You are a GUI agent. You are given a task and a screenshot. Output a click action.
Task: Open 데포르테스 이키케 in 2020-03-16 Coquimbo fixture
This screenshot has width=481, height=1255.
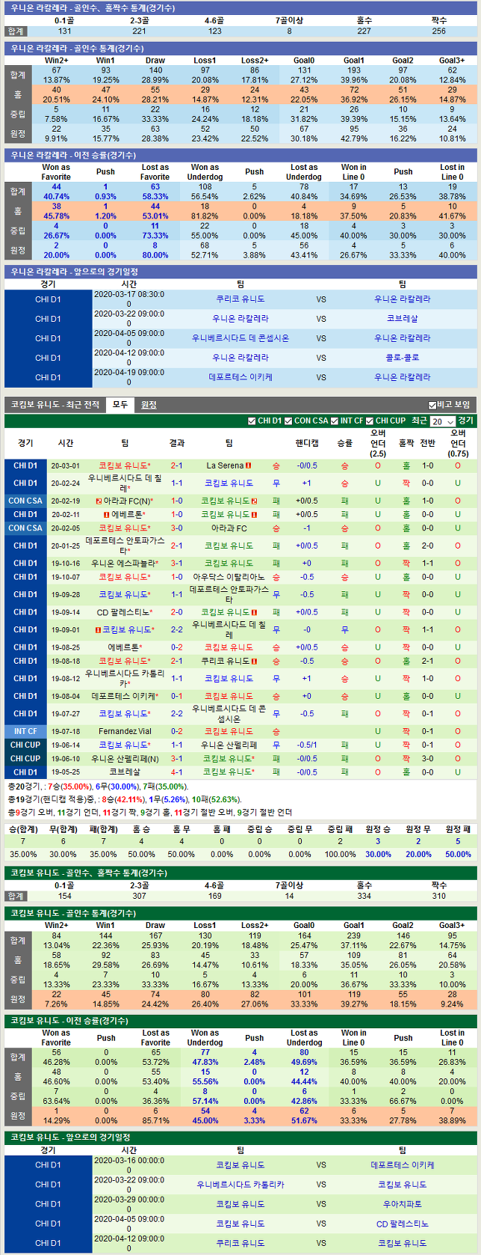[x=402, y=1165]
